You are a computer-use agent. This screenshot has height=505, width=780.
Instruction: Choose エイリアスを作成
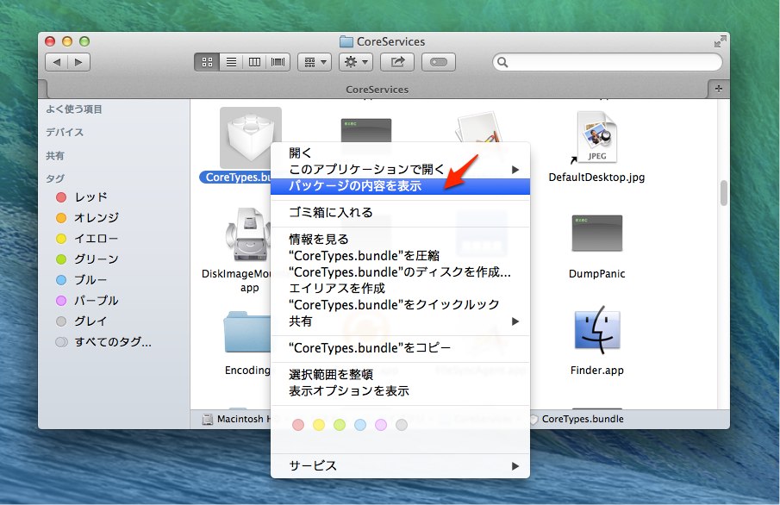tap(400, 289)
